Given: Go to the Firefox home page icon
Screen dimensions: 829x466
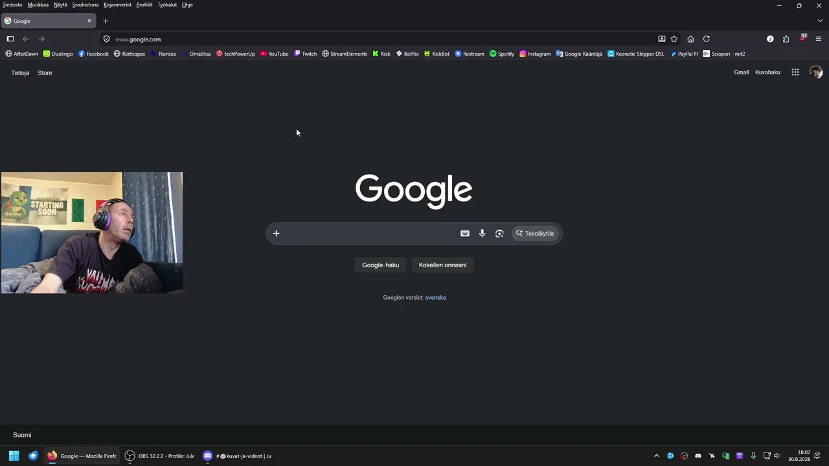Looking at the screenshot, I should (690, 39).
